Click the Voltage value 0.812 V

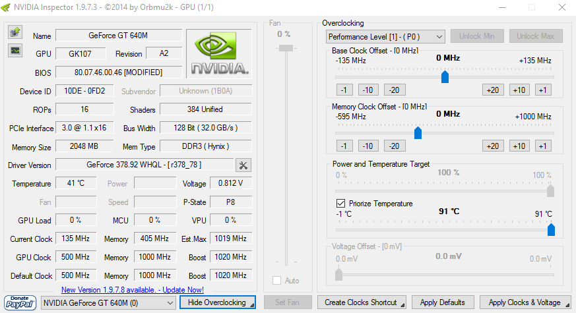(x=231, y=183)
